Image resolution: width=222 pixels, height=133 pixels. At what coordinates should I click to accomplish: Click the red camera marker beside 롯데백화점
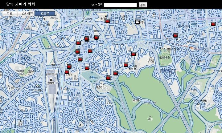108,21
